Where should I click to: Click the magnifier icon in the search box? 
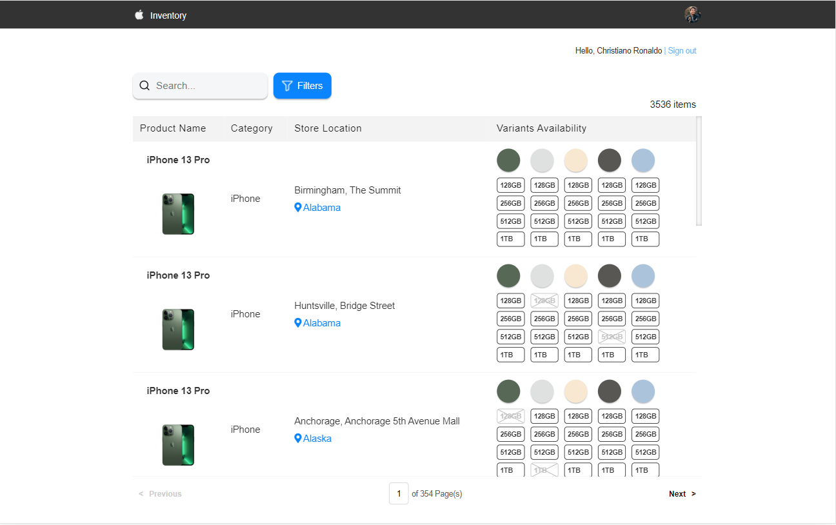pyautogui.click(x=144, y=86)
